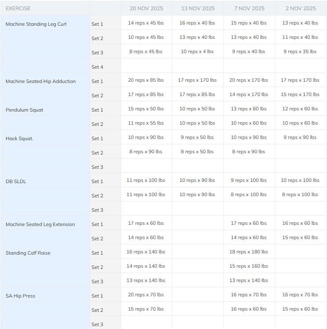Select the 2 NOV 2025 column header
This screenshot has width=327, height=329.
pos(300,9)
